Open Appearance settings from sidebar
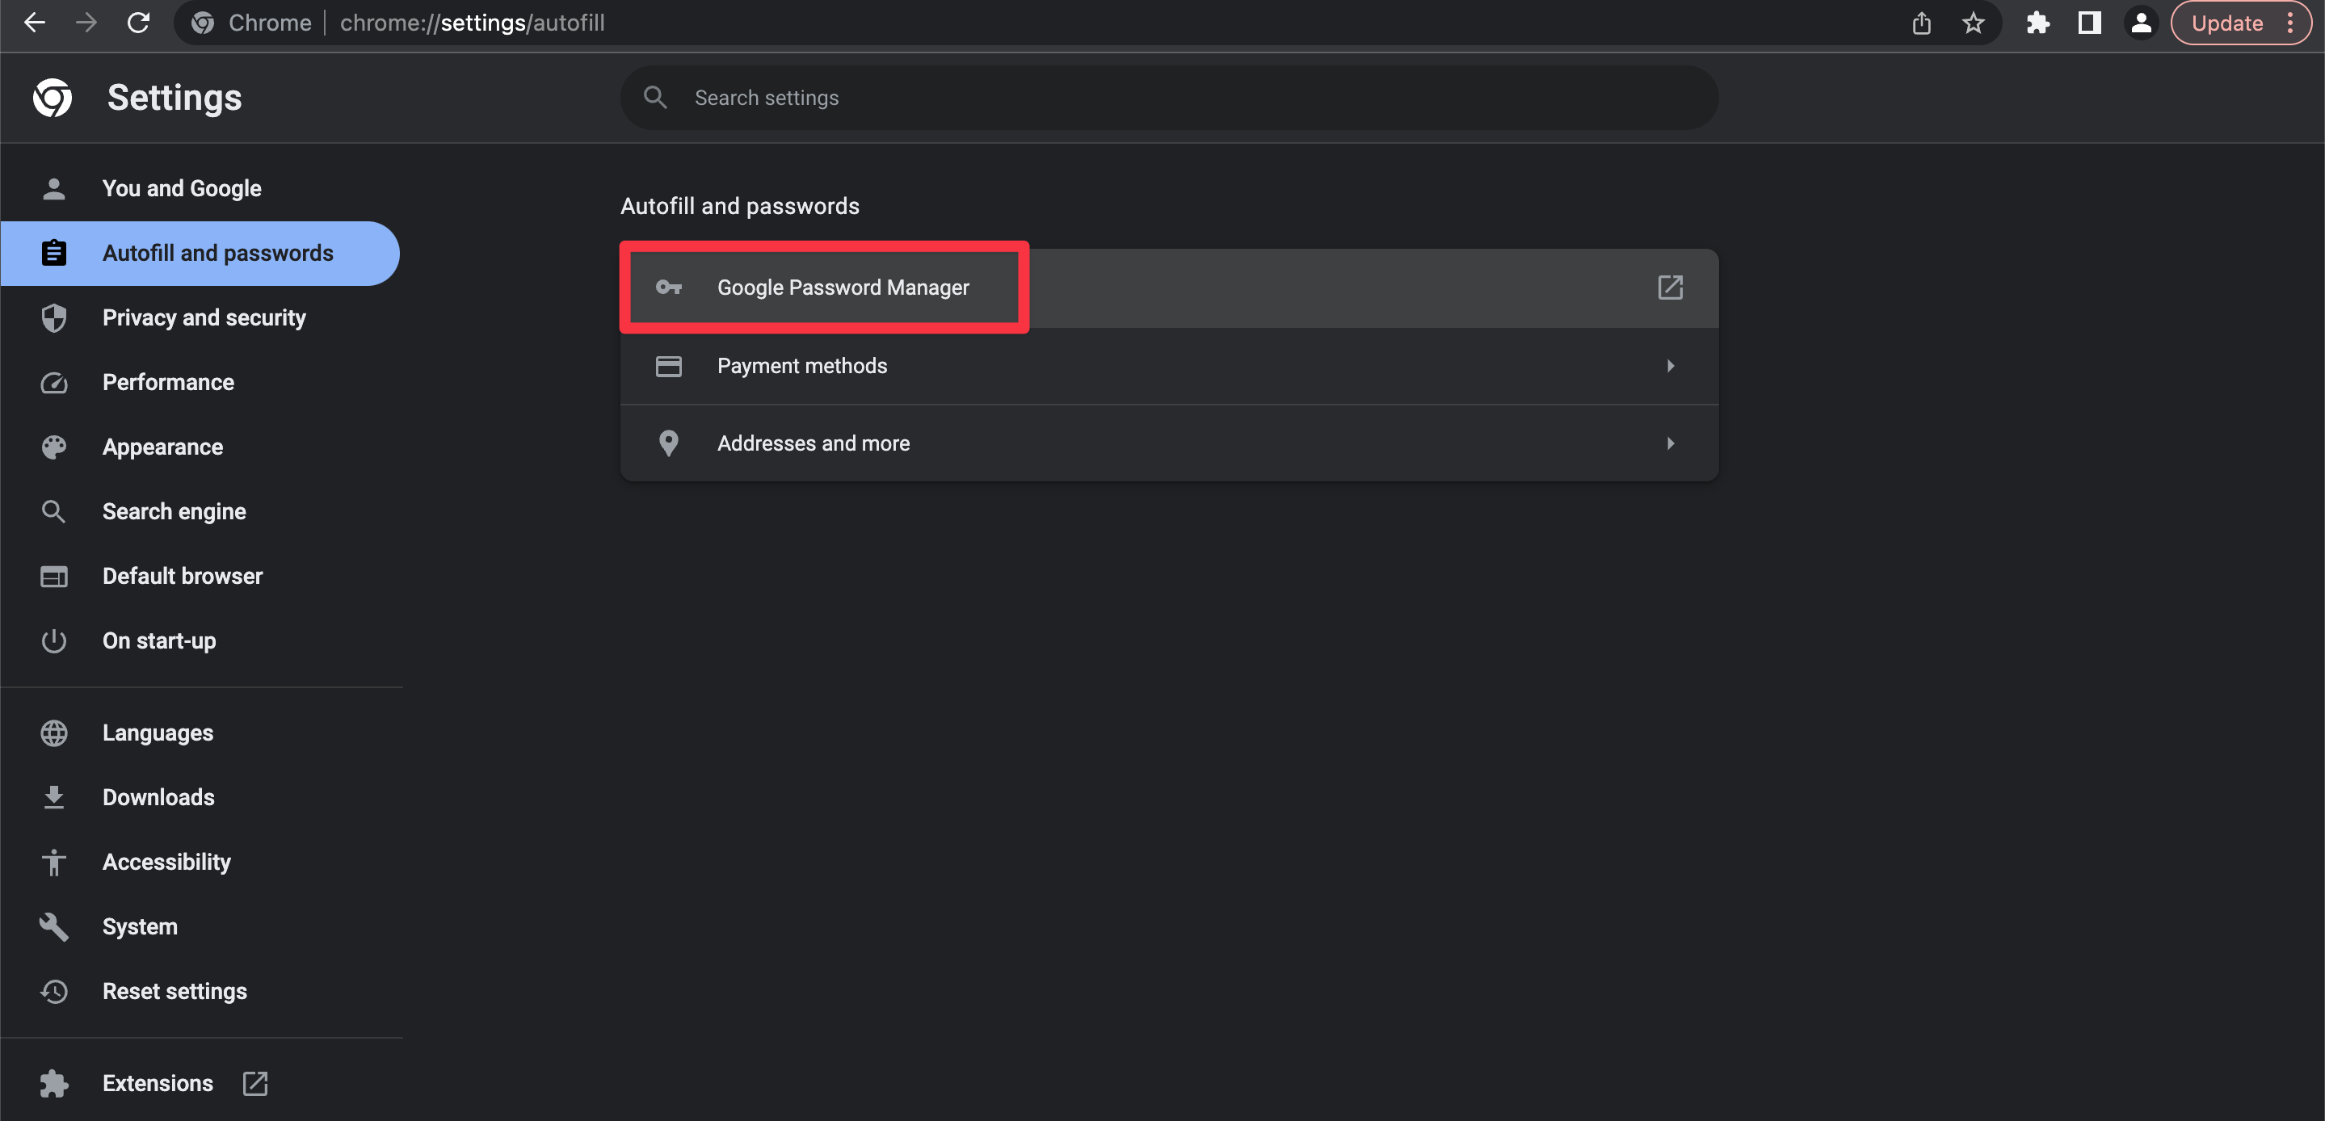2325x1121 pixels. 162,447
